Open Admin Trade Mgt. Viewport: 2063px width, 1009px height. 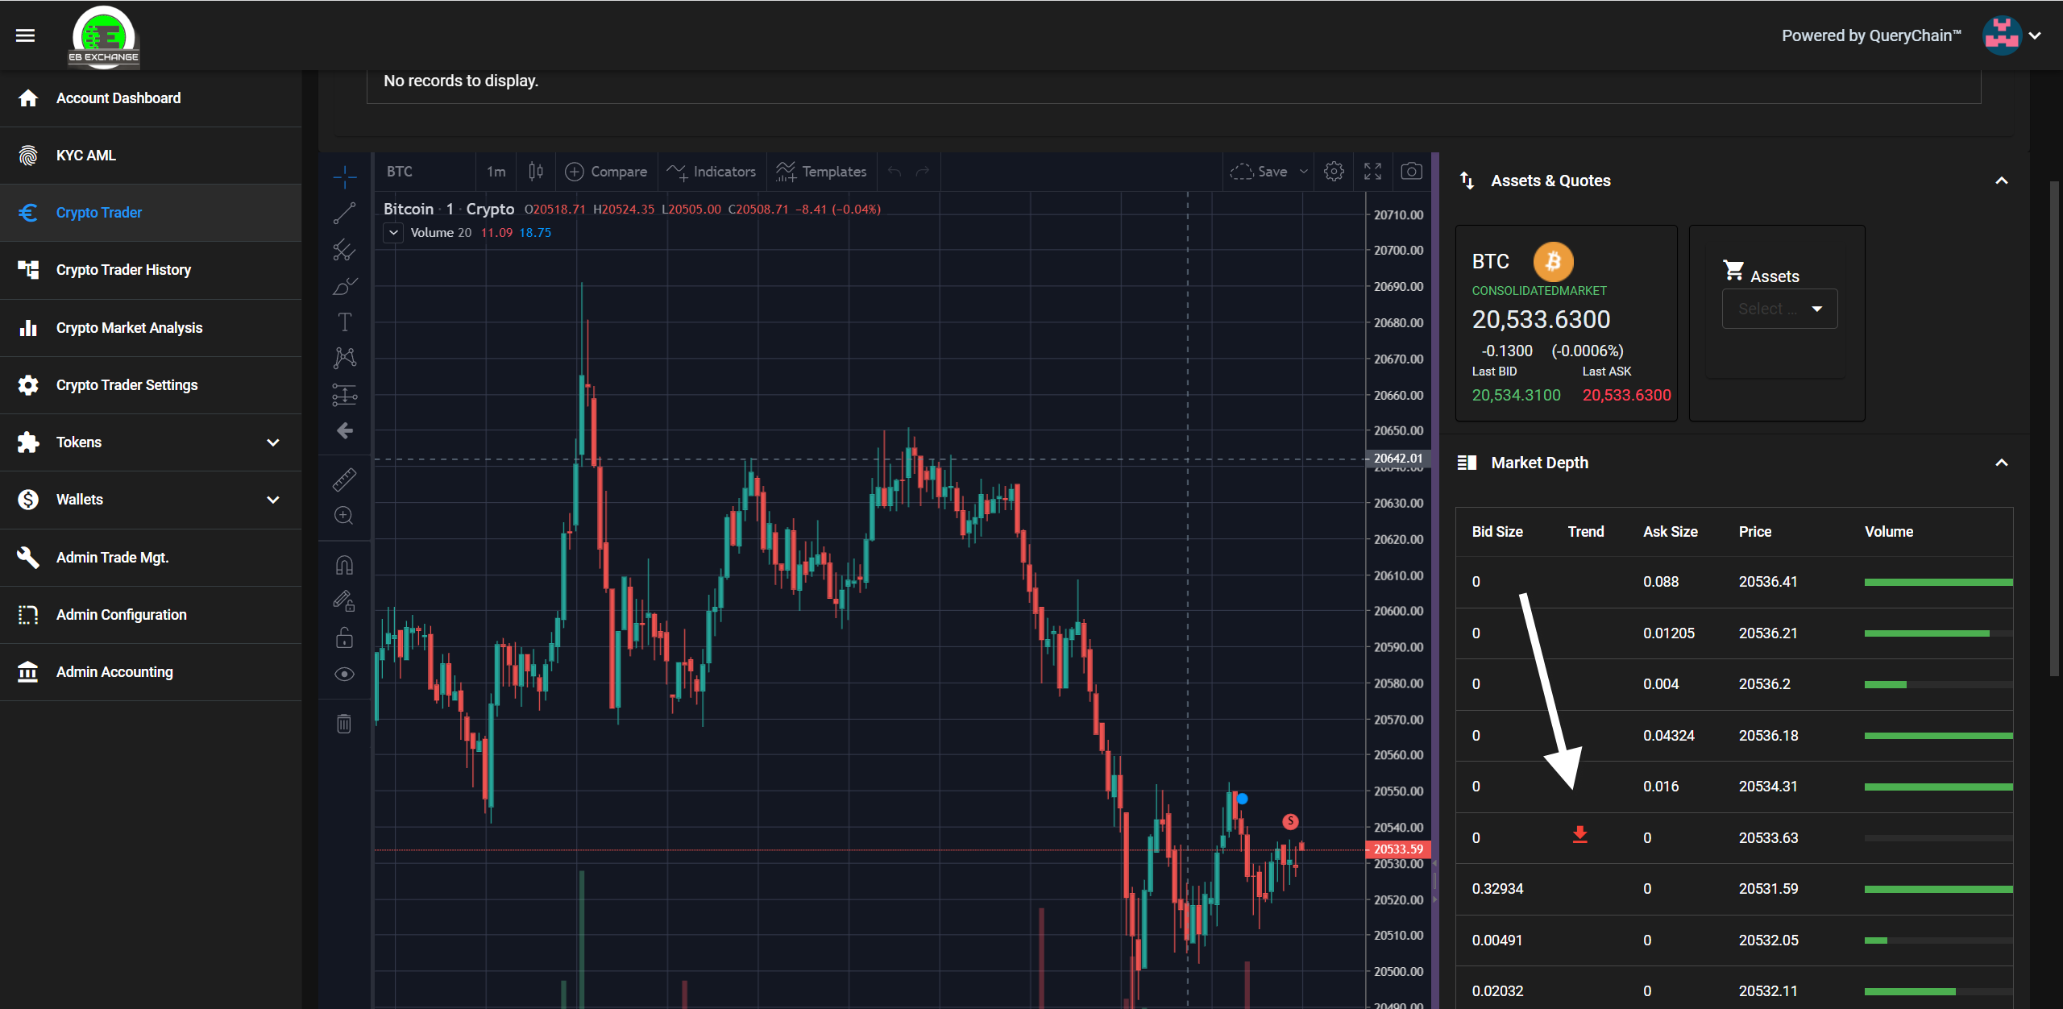[151, 558]
